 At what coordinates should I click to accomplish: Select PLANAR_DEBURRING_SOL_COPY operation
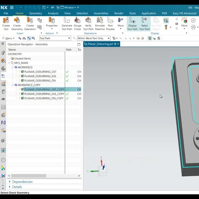point(44,94)
